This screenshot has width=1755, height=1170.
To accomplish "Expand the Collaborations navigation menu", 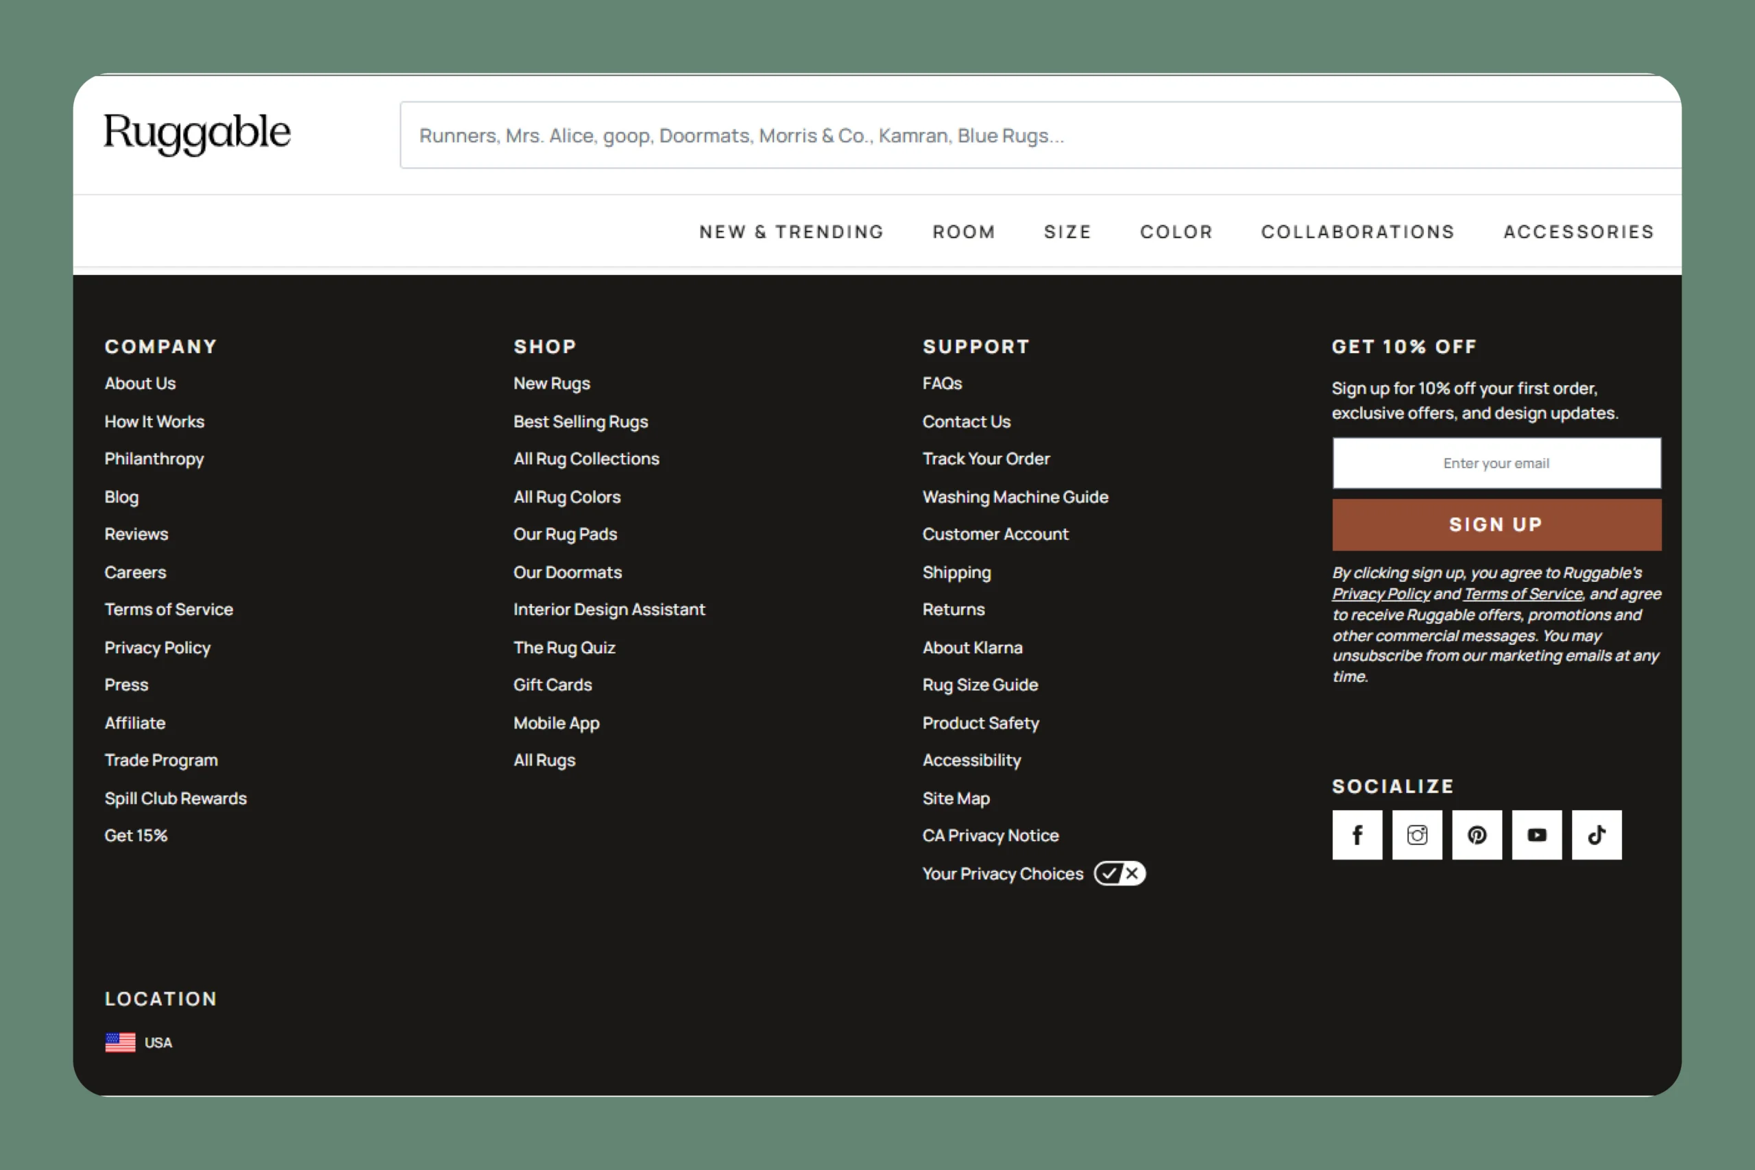I will coord(1357,232).
